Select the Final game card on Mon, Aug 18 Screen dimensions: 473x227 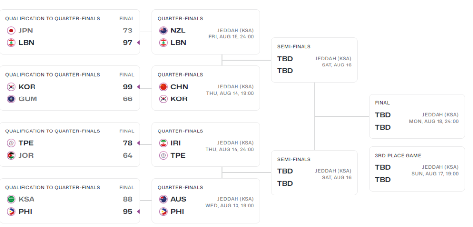pos(417,116)
